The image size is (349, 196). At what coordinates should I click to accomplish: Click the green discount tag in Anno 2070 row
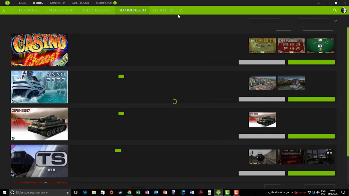[x=121, y=76]
